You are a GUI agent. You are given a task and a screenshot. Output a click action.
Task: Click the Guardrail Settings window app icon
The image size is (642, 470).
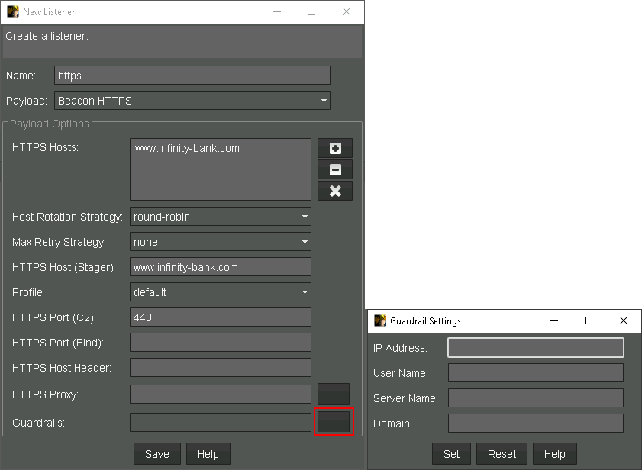point(379,321)
